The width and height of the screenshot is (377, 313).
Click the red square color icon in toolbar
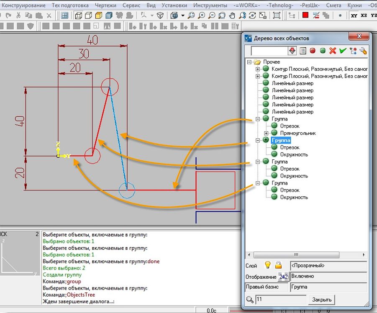[x=305, y=15]
